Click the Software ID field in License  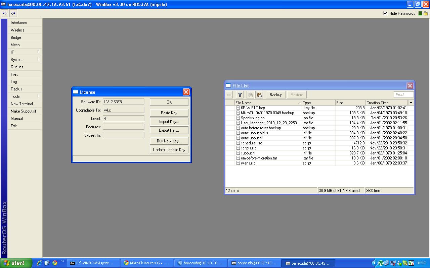[x=123, y=102]
